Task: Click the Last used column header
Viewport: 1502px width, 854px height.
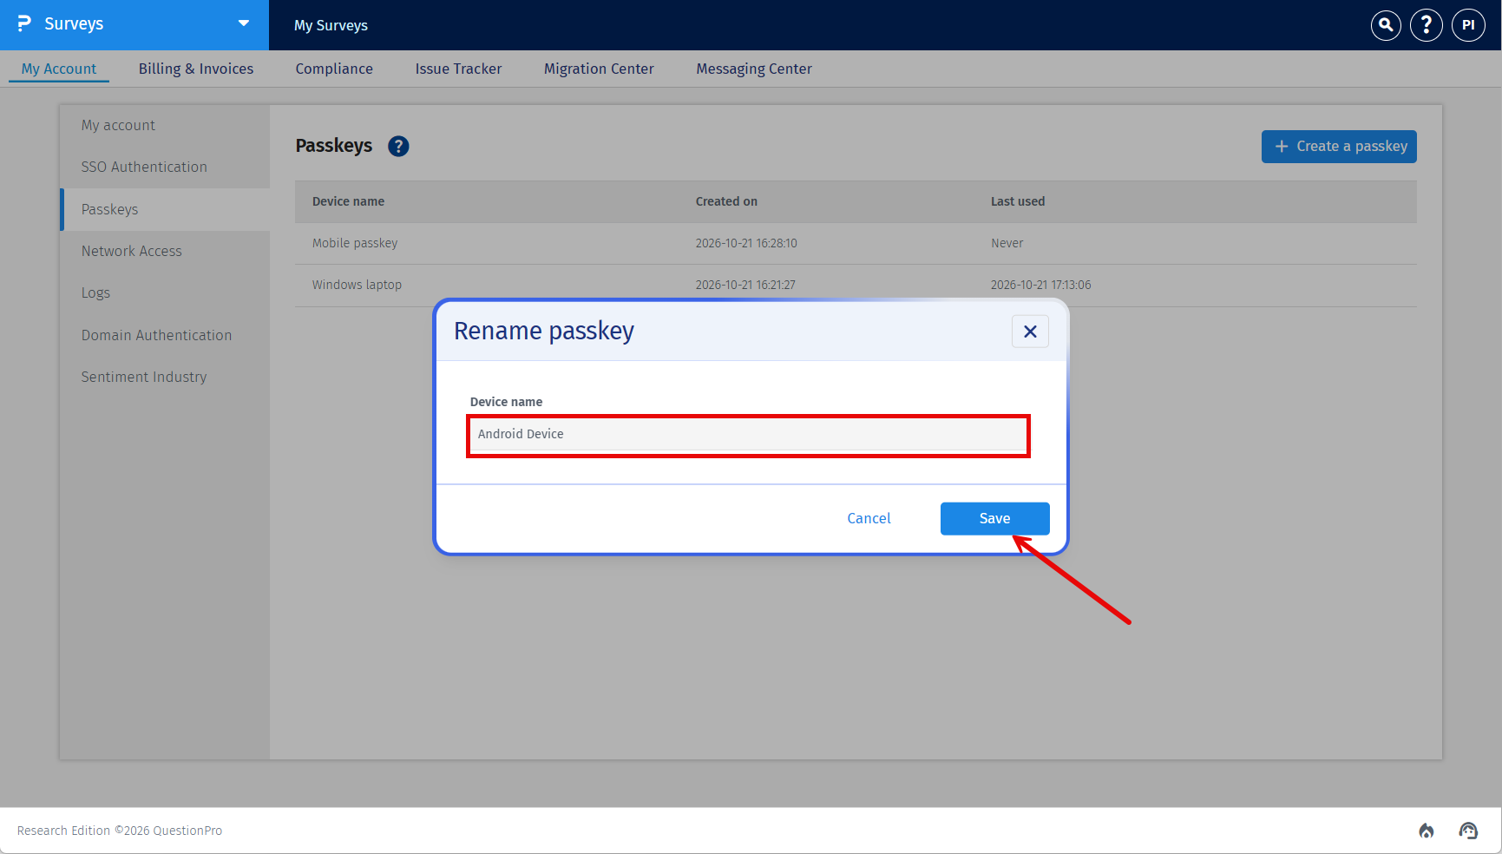Action: tap(1018, 201)
